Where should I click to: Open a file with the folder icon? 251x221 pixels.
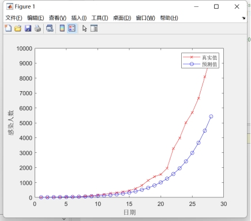[18, 28]
